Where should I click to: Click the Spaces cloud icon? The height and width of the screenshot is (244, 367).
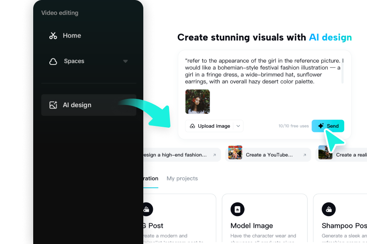pos(53,61)
